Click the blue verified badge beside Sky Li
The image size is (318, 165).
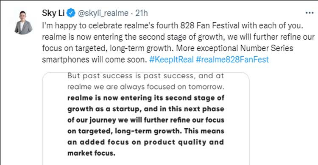pos(71,13)
